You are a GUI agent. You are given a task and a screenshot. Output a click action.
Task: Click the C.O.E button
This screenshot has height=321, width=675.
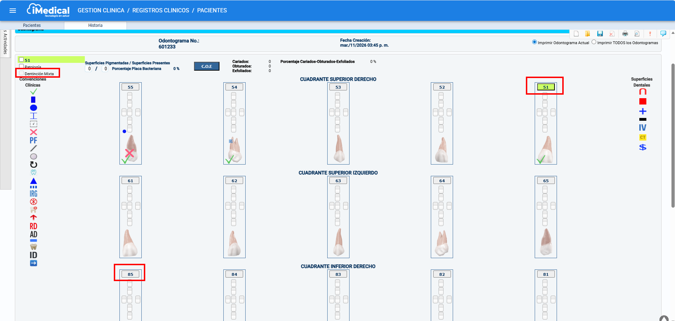click(206, 66)
